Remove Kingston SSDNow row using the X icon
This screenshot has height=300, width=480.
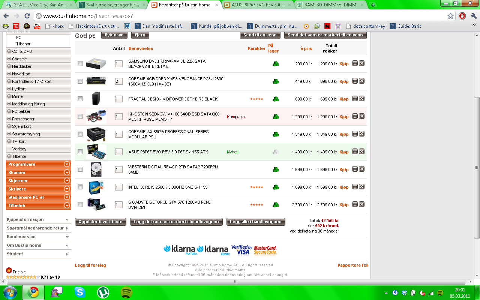pos(362,116)
